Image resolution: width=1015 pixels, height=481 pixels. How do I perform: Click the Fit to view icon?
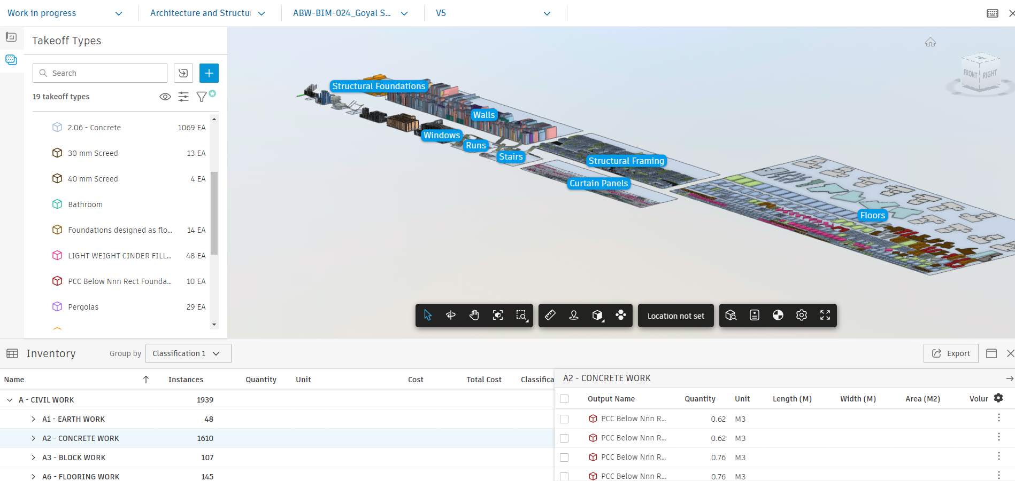point(498,316)
